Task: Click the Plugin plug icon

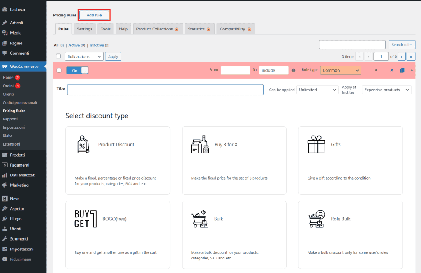Action: pyautogui.click(x=5, y=219)
